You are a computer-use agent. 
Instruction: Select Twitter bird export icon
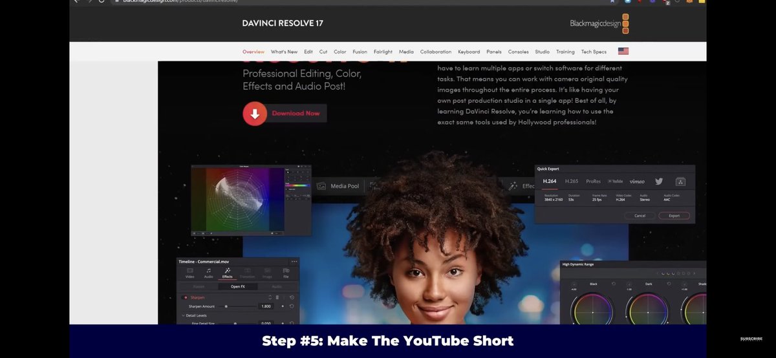(x=659, y=182)
